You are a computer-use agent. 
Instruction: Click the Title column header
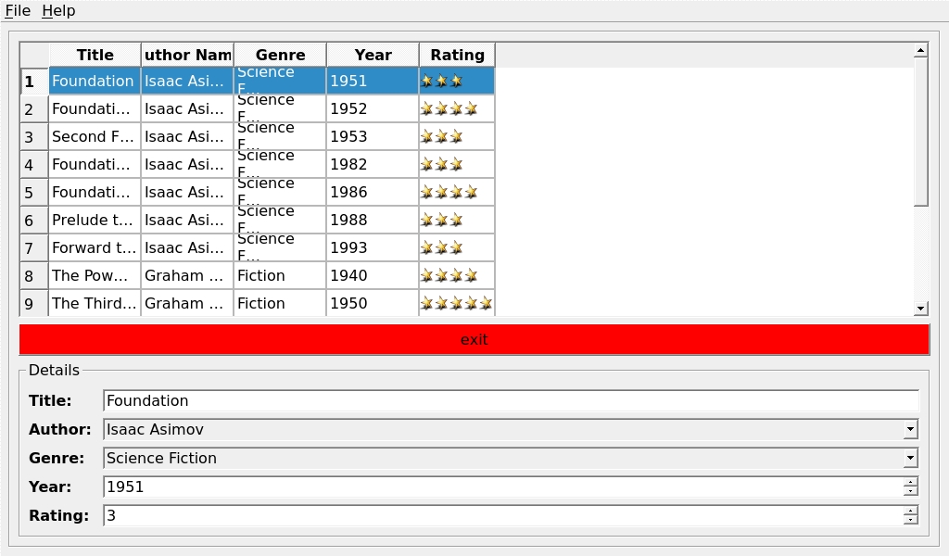pos(95,55)
